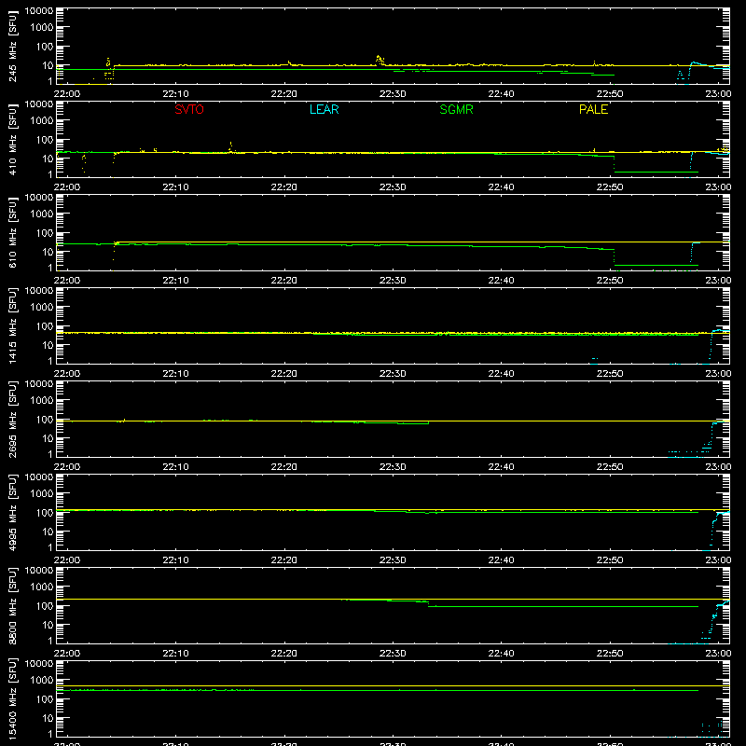Click the 1000 y-axis value on 410 MHz plot
This screenshot has height=746, width=746.
pyautogui.click(x=42, y=121)
